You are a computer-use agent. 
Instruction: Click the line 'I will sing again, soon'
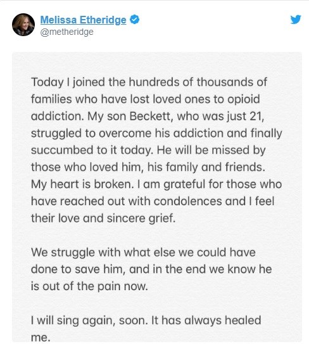[89, 321]
